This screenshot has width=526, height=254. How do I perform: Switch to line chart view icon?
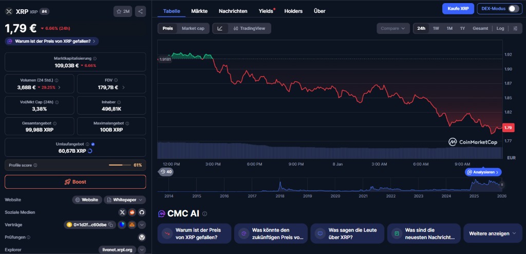[220, 28]
